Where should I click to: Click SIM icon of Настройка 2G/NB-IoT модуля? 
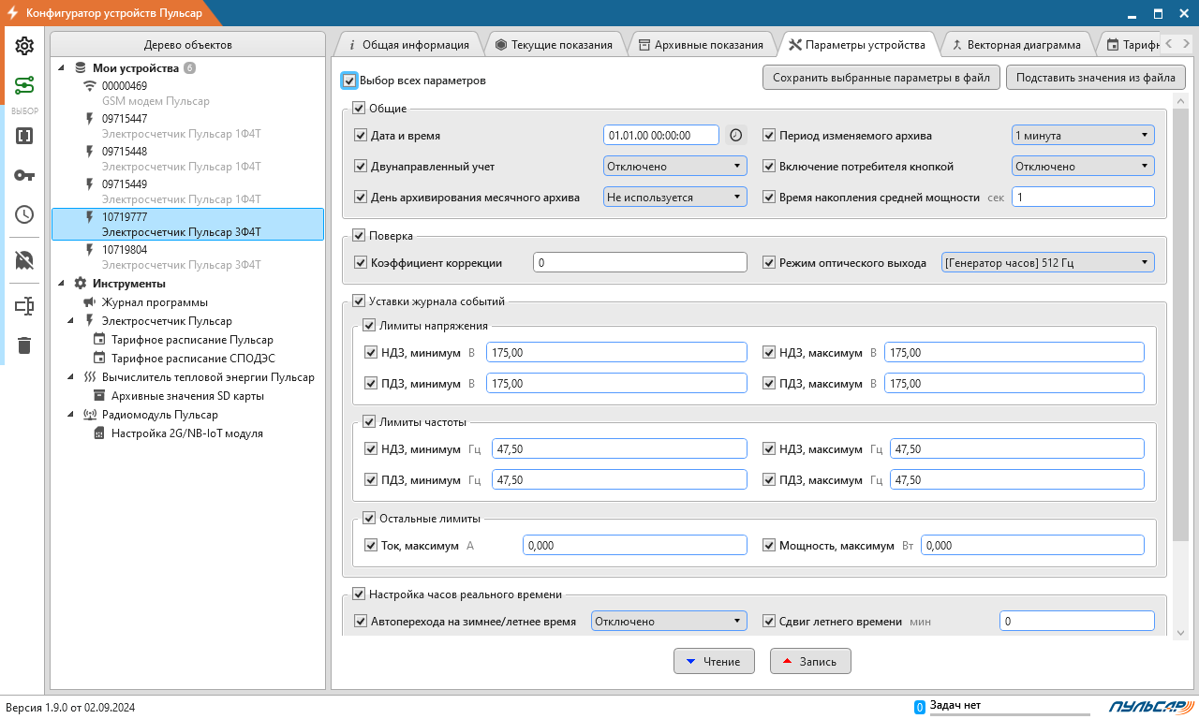coord(99,433)
